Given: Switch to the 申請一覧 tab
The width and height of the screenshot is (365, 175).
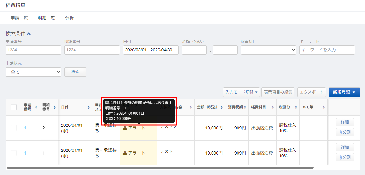Looking at the screenshot, I should click(x=19, y=18).
